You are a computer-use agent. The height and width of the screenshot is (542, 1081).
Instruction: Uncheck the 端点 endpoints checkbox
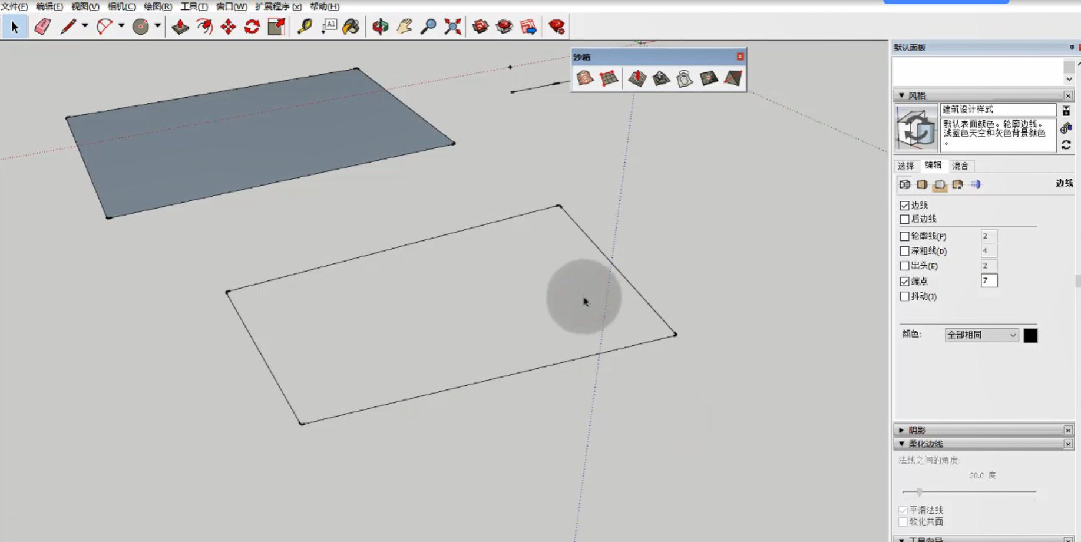[x=904, y=282]
